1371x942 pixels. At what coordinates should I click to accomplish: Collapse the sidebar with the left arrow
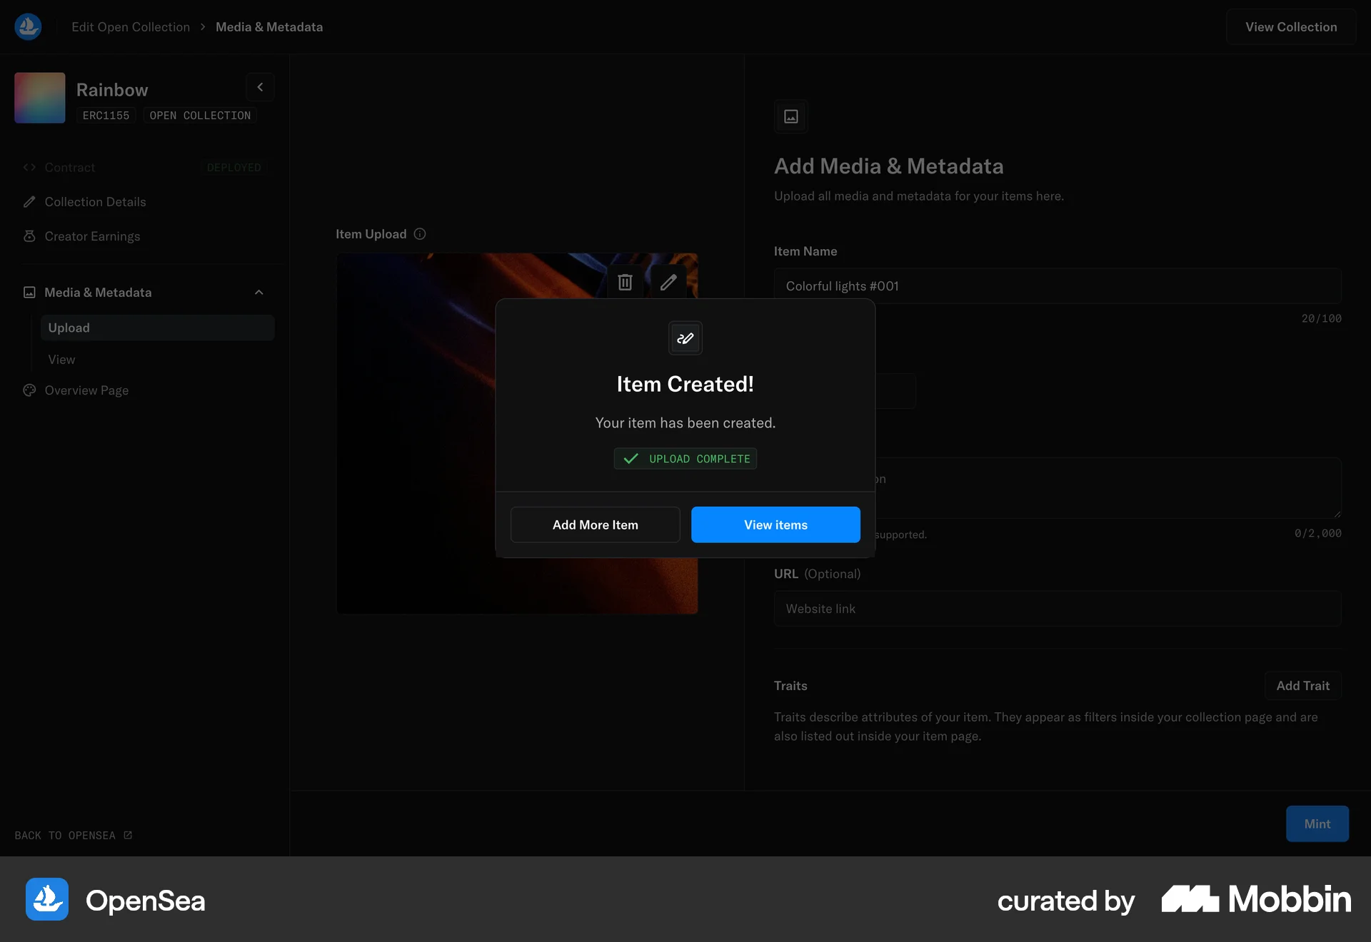click(x=260, y=86)
